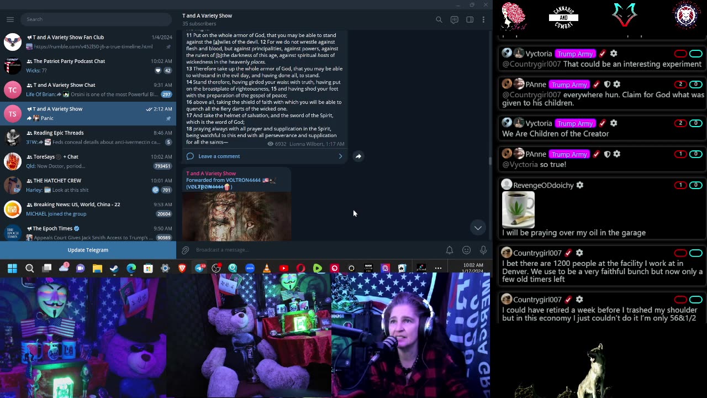Open RevengeODdoichy coffee mug image
707x398 pixels.
518,210
